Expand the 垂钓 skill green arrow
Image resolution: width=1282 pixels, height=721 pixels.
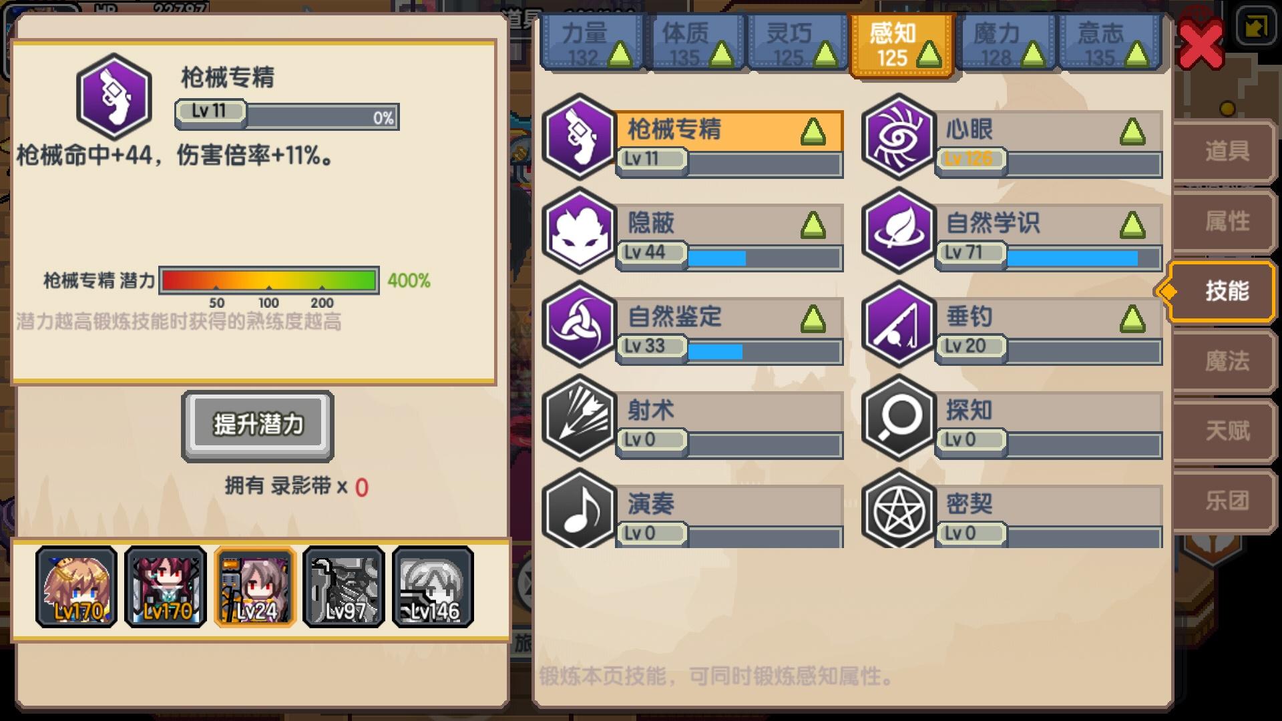click(x=1132, y=319)
